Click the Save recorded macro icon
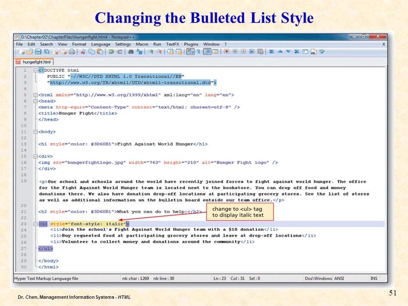The height and width of the screenshot is (306, 408). (x=260, y=51)
